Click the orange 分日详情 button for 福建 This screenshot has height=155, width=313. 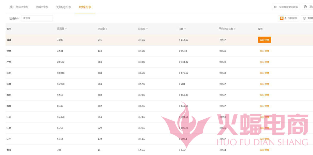(x=264, y=40)
